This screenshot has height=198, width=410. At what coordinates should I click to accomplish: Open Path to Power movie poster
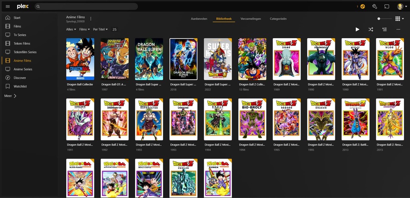click(218, 178)
